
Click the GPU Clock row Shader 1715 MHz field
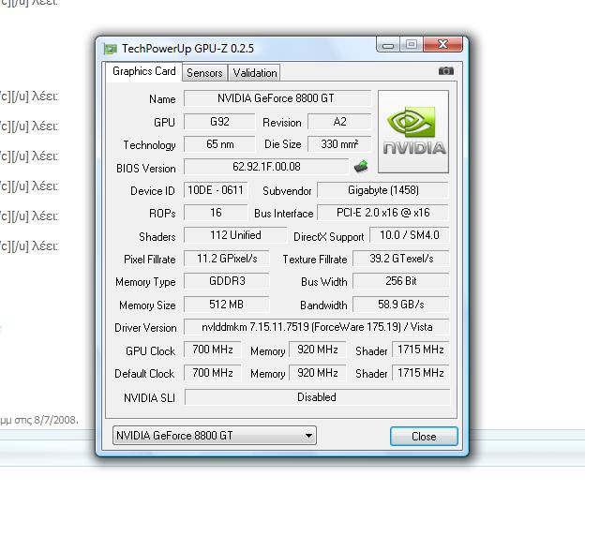point(421,350)
